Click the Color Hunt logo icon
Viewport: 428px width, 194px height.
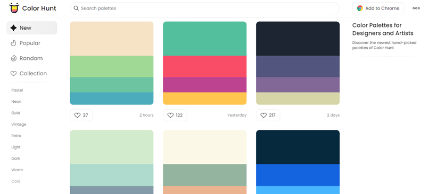point(14,8)
